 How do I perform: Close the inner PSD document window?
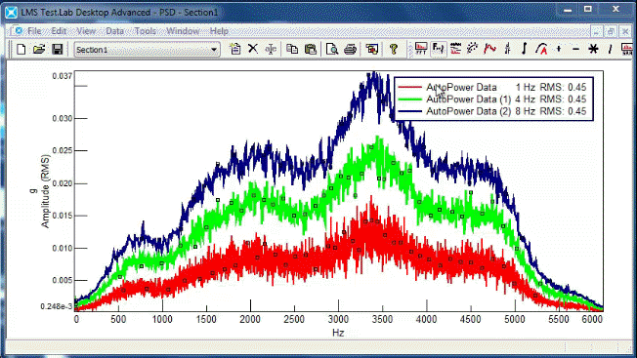tap(625, 31)
